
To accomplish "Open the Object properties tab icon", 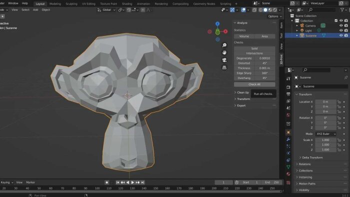I will coord(288,132).
